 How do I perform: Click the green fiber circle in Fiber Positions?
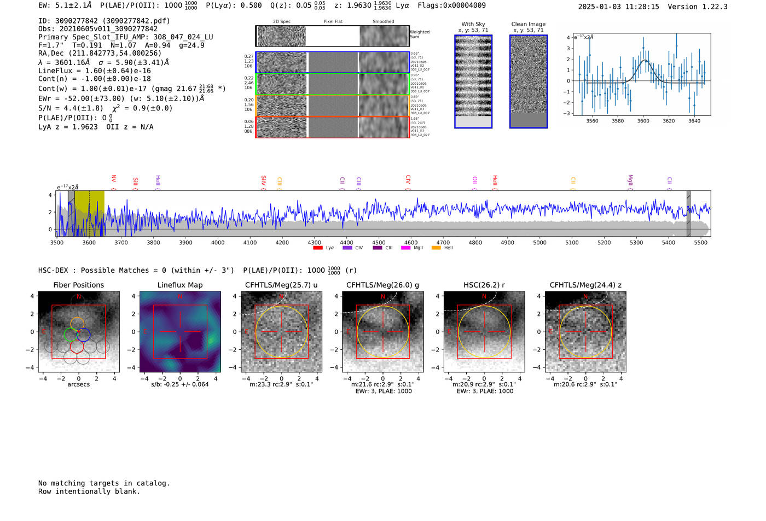pos(71,335)
